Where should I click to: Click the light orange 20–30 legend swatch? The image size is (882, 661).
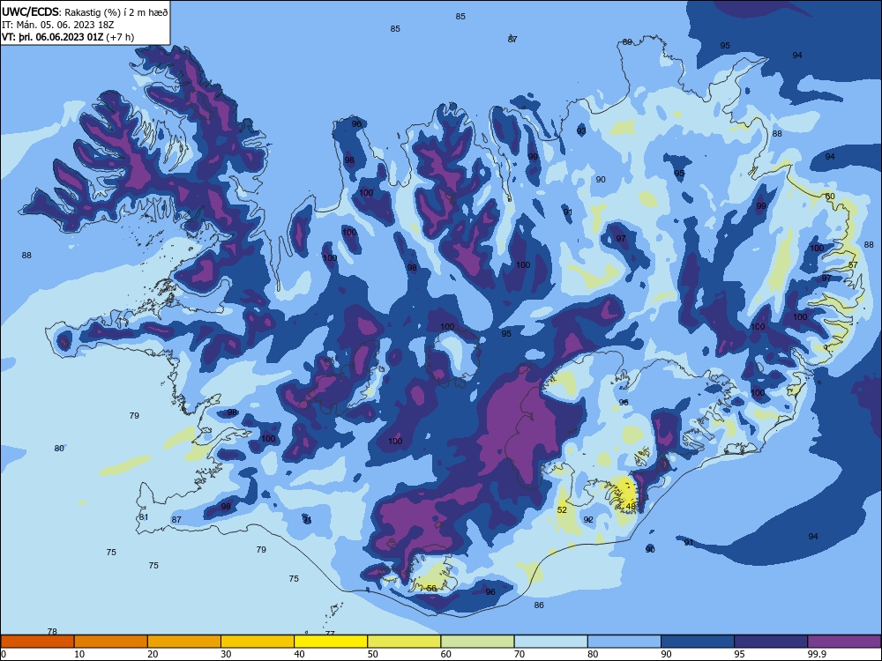(x=184, y=642)
